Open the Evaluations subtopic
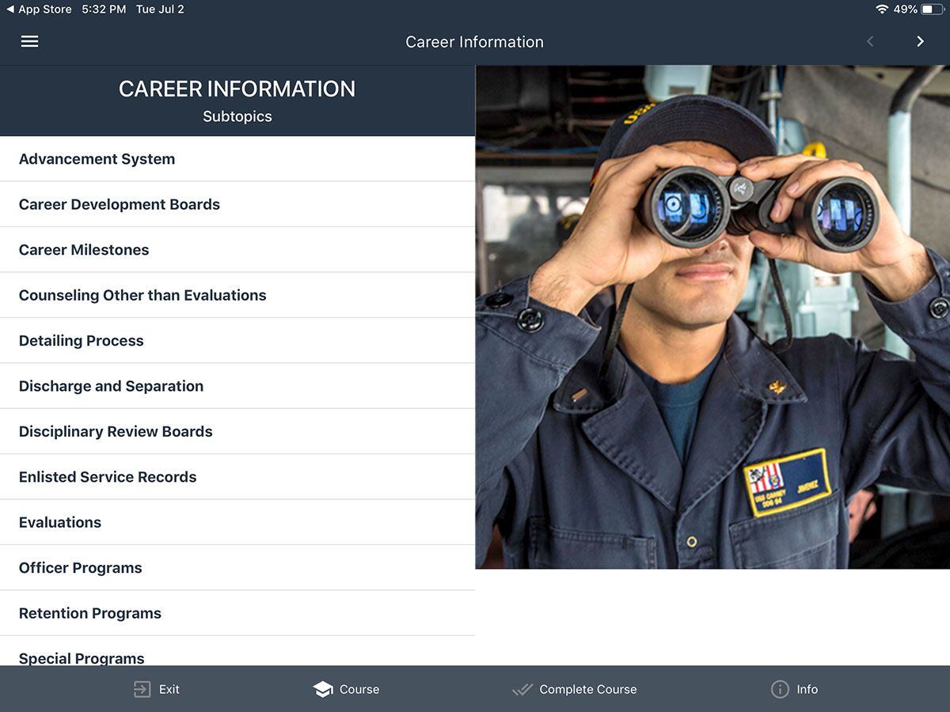Screen dimensions: 950x712 (60, 522)
